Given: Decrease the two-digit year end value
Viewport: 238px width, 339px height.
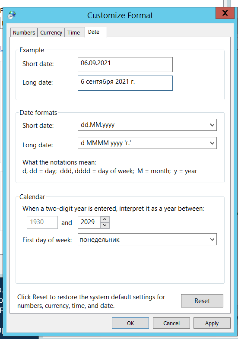Looking at the screenshot, I should pyautogui.click(x=105, y=225).
